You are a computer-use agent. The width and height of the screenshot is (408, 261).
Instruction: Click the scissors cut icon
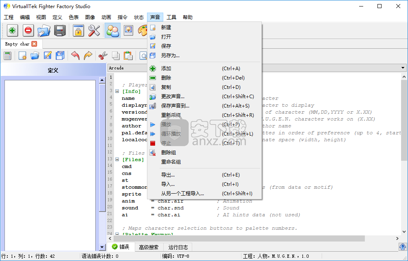tap(103, 56)
